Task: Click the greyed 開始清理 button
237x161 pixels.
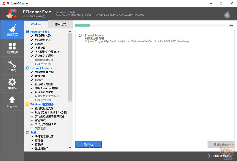Action: point(221,145)
